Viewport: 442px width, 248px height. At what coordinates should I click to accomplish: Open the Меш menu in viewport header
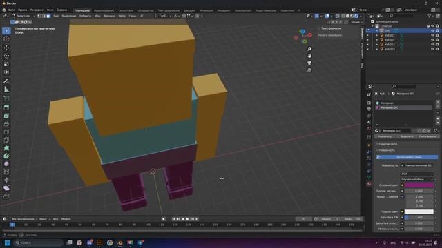[x=97, y=16]
